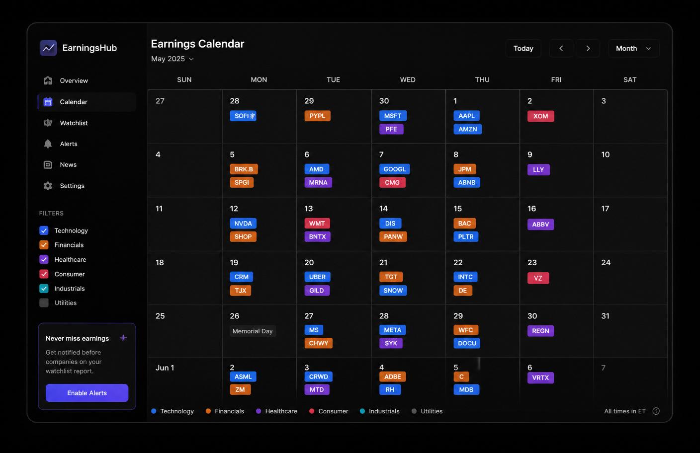The image size is (700, 453).
Task: Select the SNOW earnings chip
Action: (x=393, y=291)
